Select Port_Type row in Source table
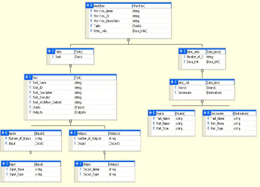 [x=173, y=128]
